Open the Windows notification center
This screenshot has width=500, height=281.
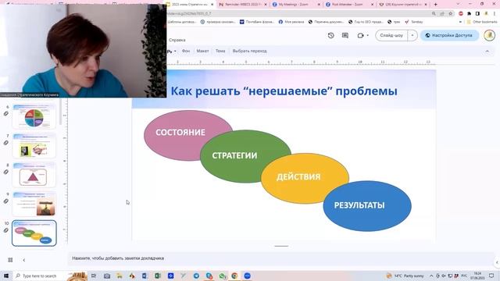491,276
